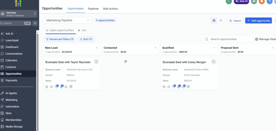Image resolution: width=276 pixels, height=131 pixels.
Task: Click the green phone dialer icon in the header
Action: click(x=229, y=1)
